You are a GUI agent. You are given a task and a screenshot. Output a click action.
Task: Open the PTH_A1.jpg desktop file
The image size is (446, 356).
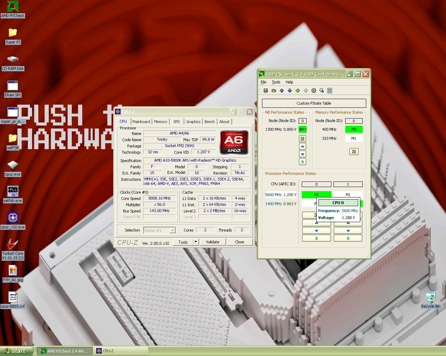point(13,274)
